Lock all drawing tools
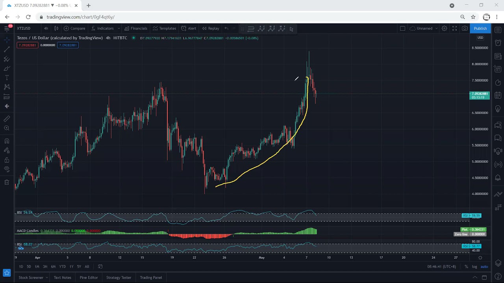This screenshot has width=504, height=283. click(7, 160)
